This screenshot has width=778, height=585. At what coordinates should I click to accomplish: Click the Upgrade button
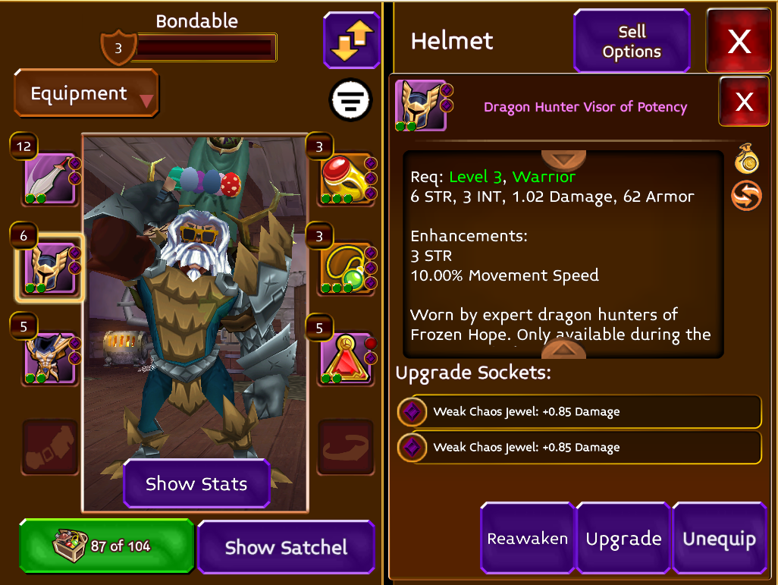[624, 538]
